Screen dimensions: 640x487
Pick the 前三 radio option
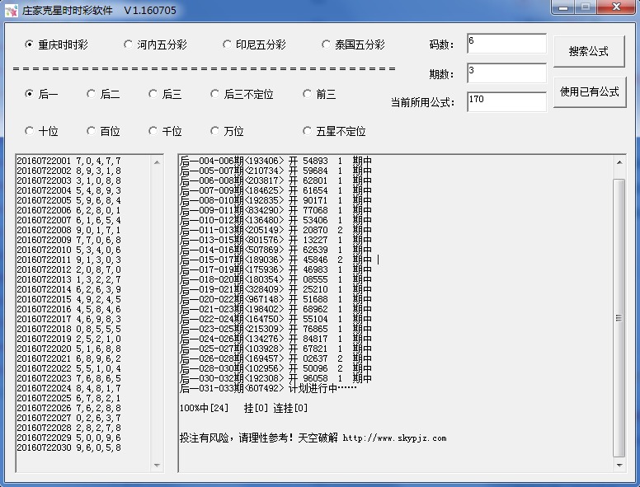click(x=308, y=94)
